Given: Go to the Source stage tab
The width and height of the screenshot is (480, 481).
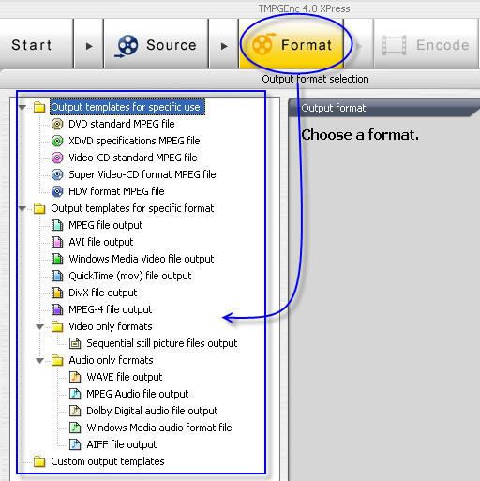Looking at the screenshot, I should point(156,44).
